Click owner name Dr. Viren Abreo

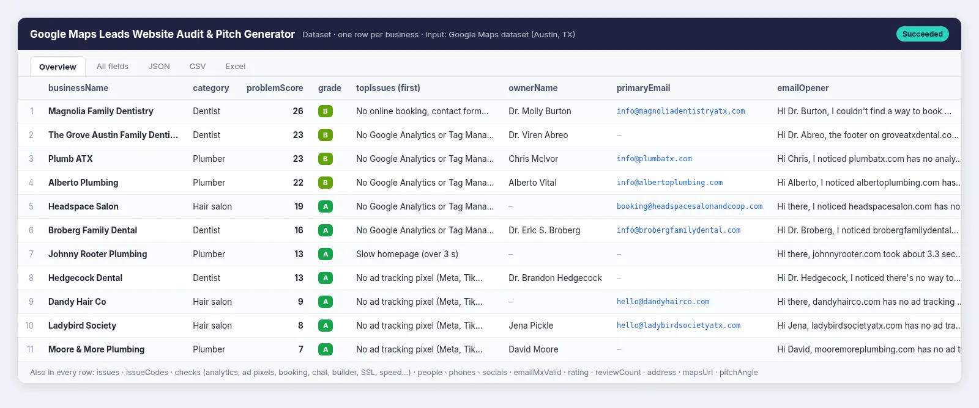click(538, 135)
